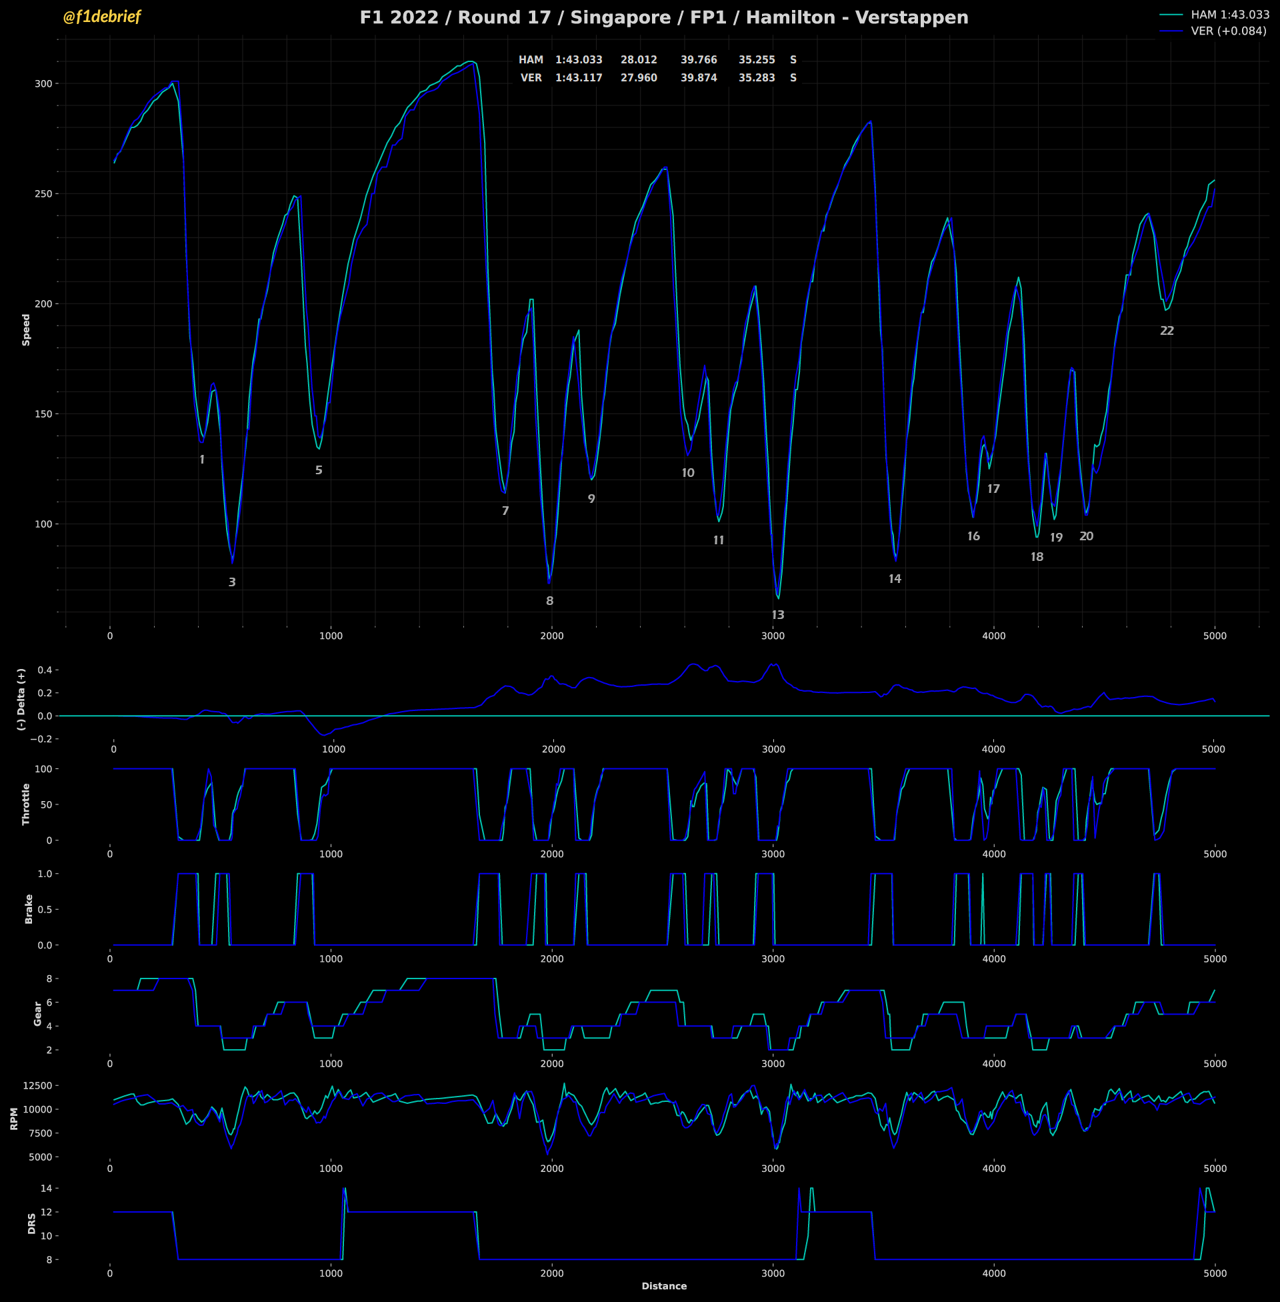Click the Speed axis label

click(26, 330)
